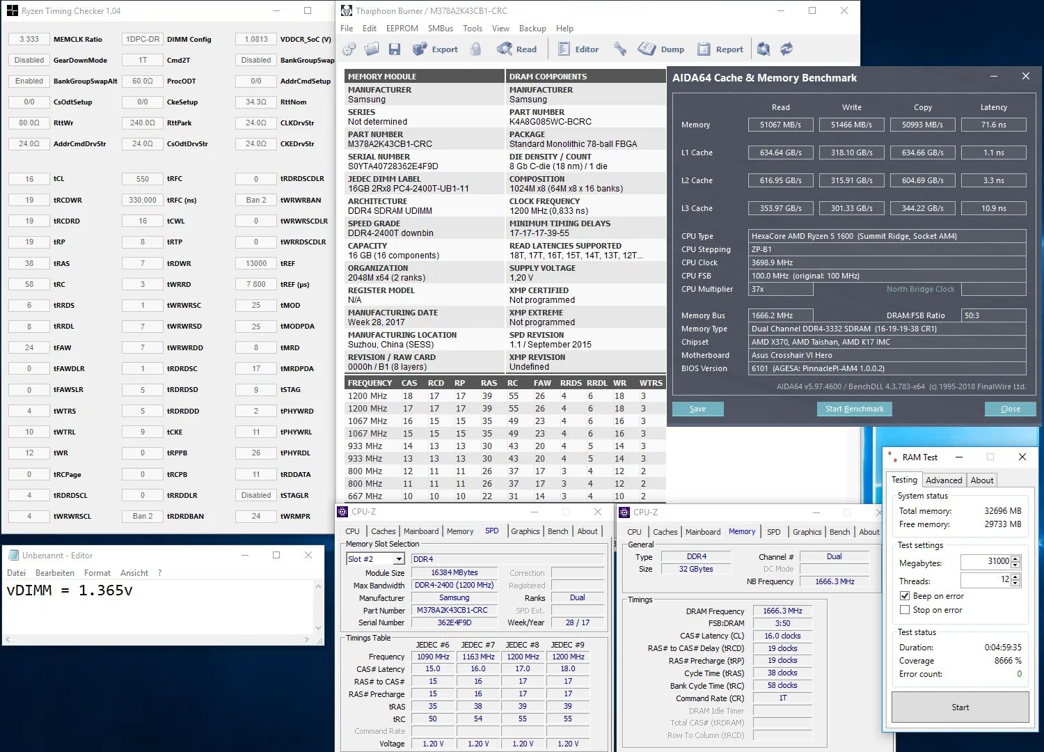Click the refresh arrows toolbar icon
This screenshot has width=1044, height=752.
(786, 49)
